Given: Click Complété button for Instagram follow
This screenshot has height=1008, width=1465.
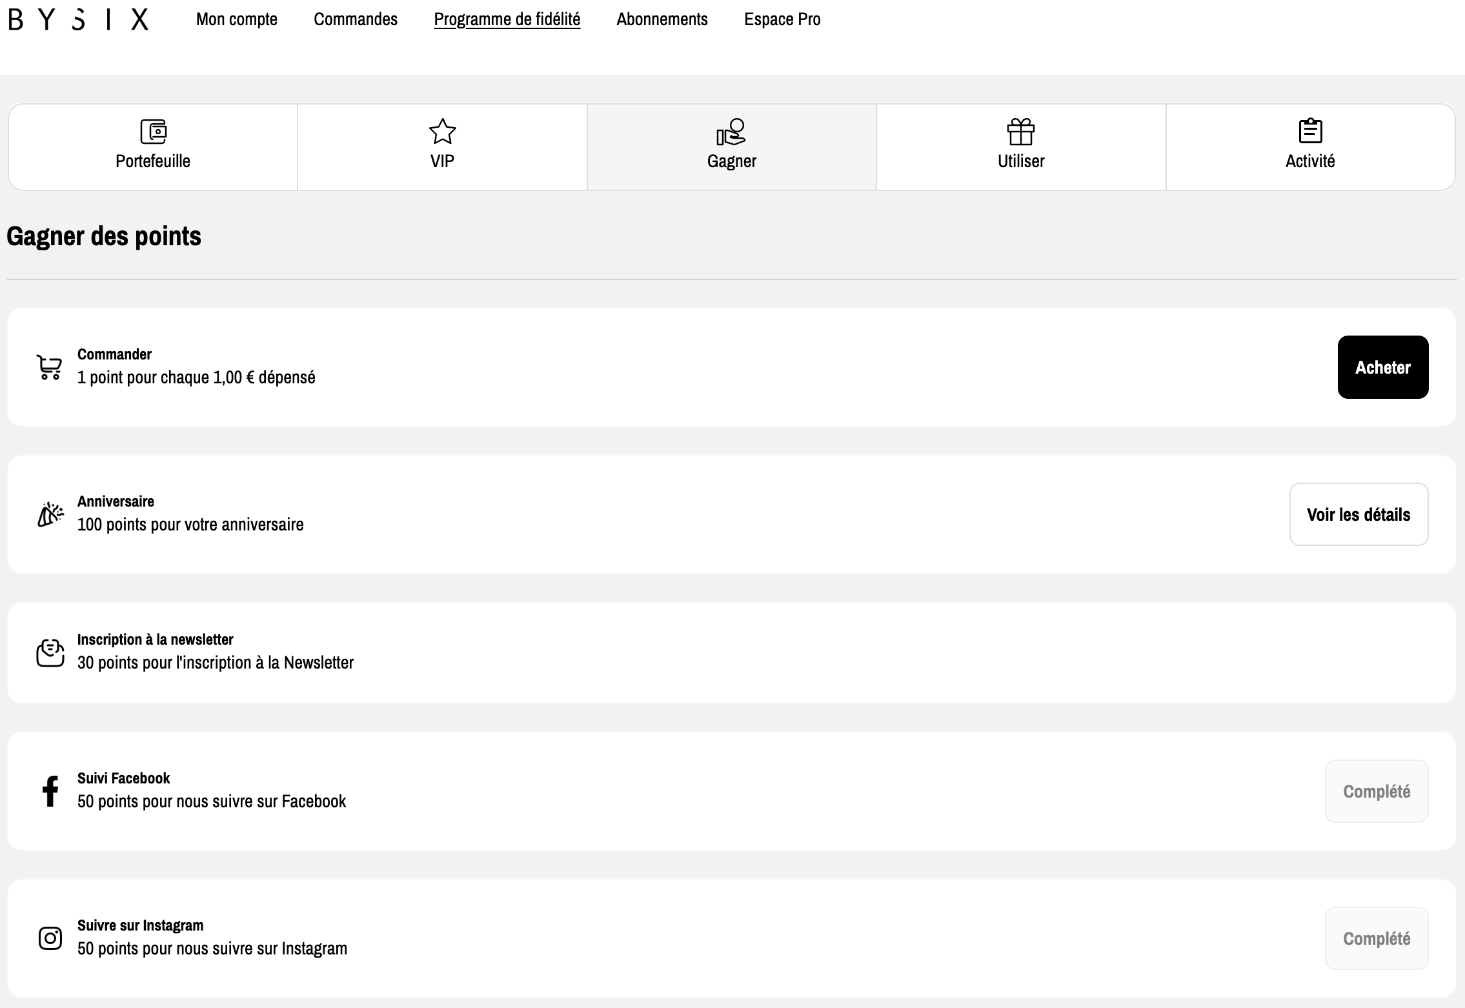Looking at the screenshot, I should [1376, 938].
